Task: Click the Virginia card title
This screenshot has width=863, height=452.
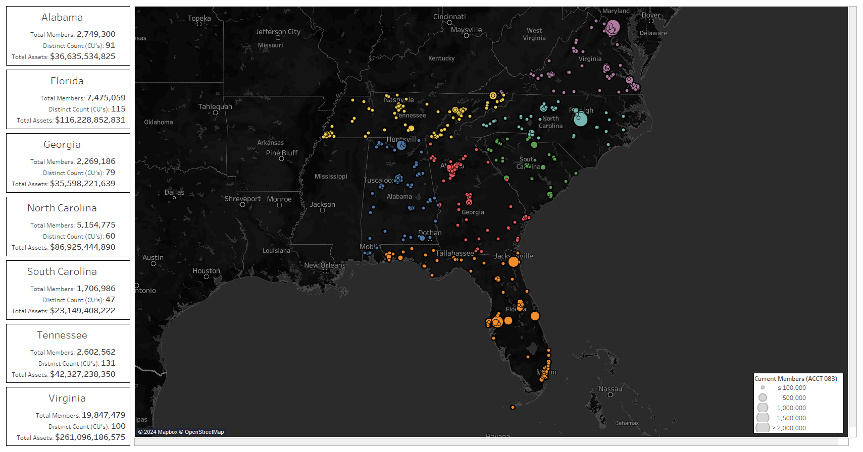Action: click(67, 398)
